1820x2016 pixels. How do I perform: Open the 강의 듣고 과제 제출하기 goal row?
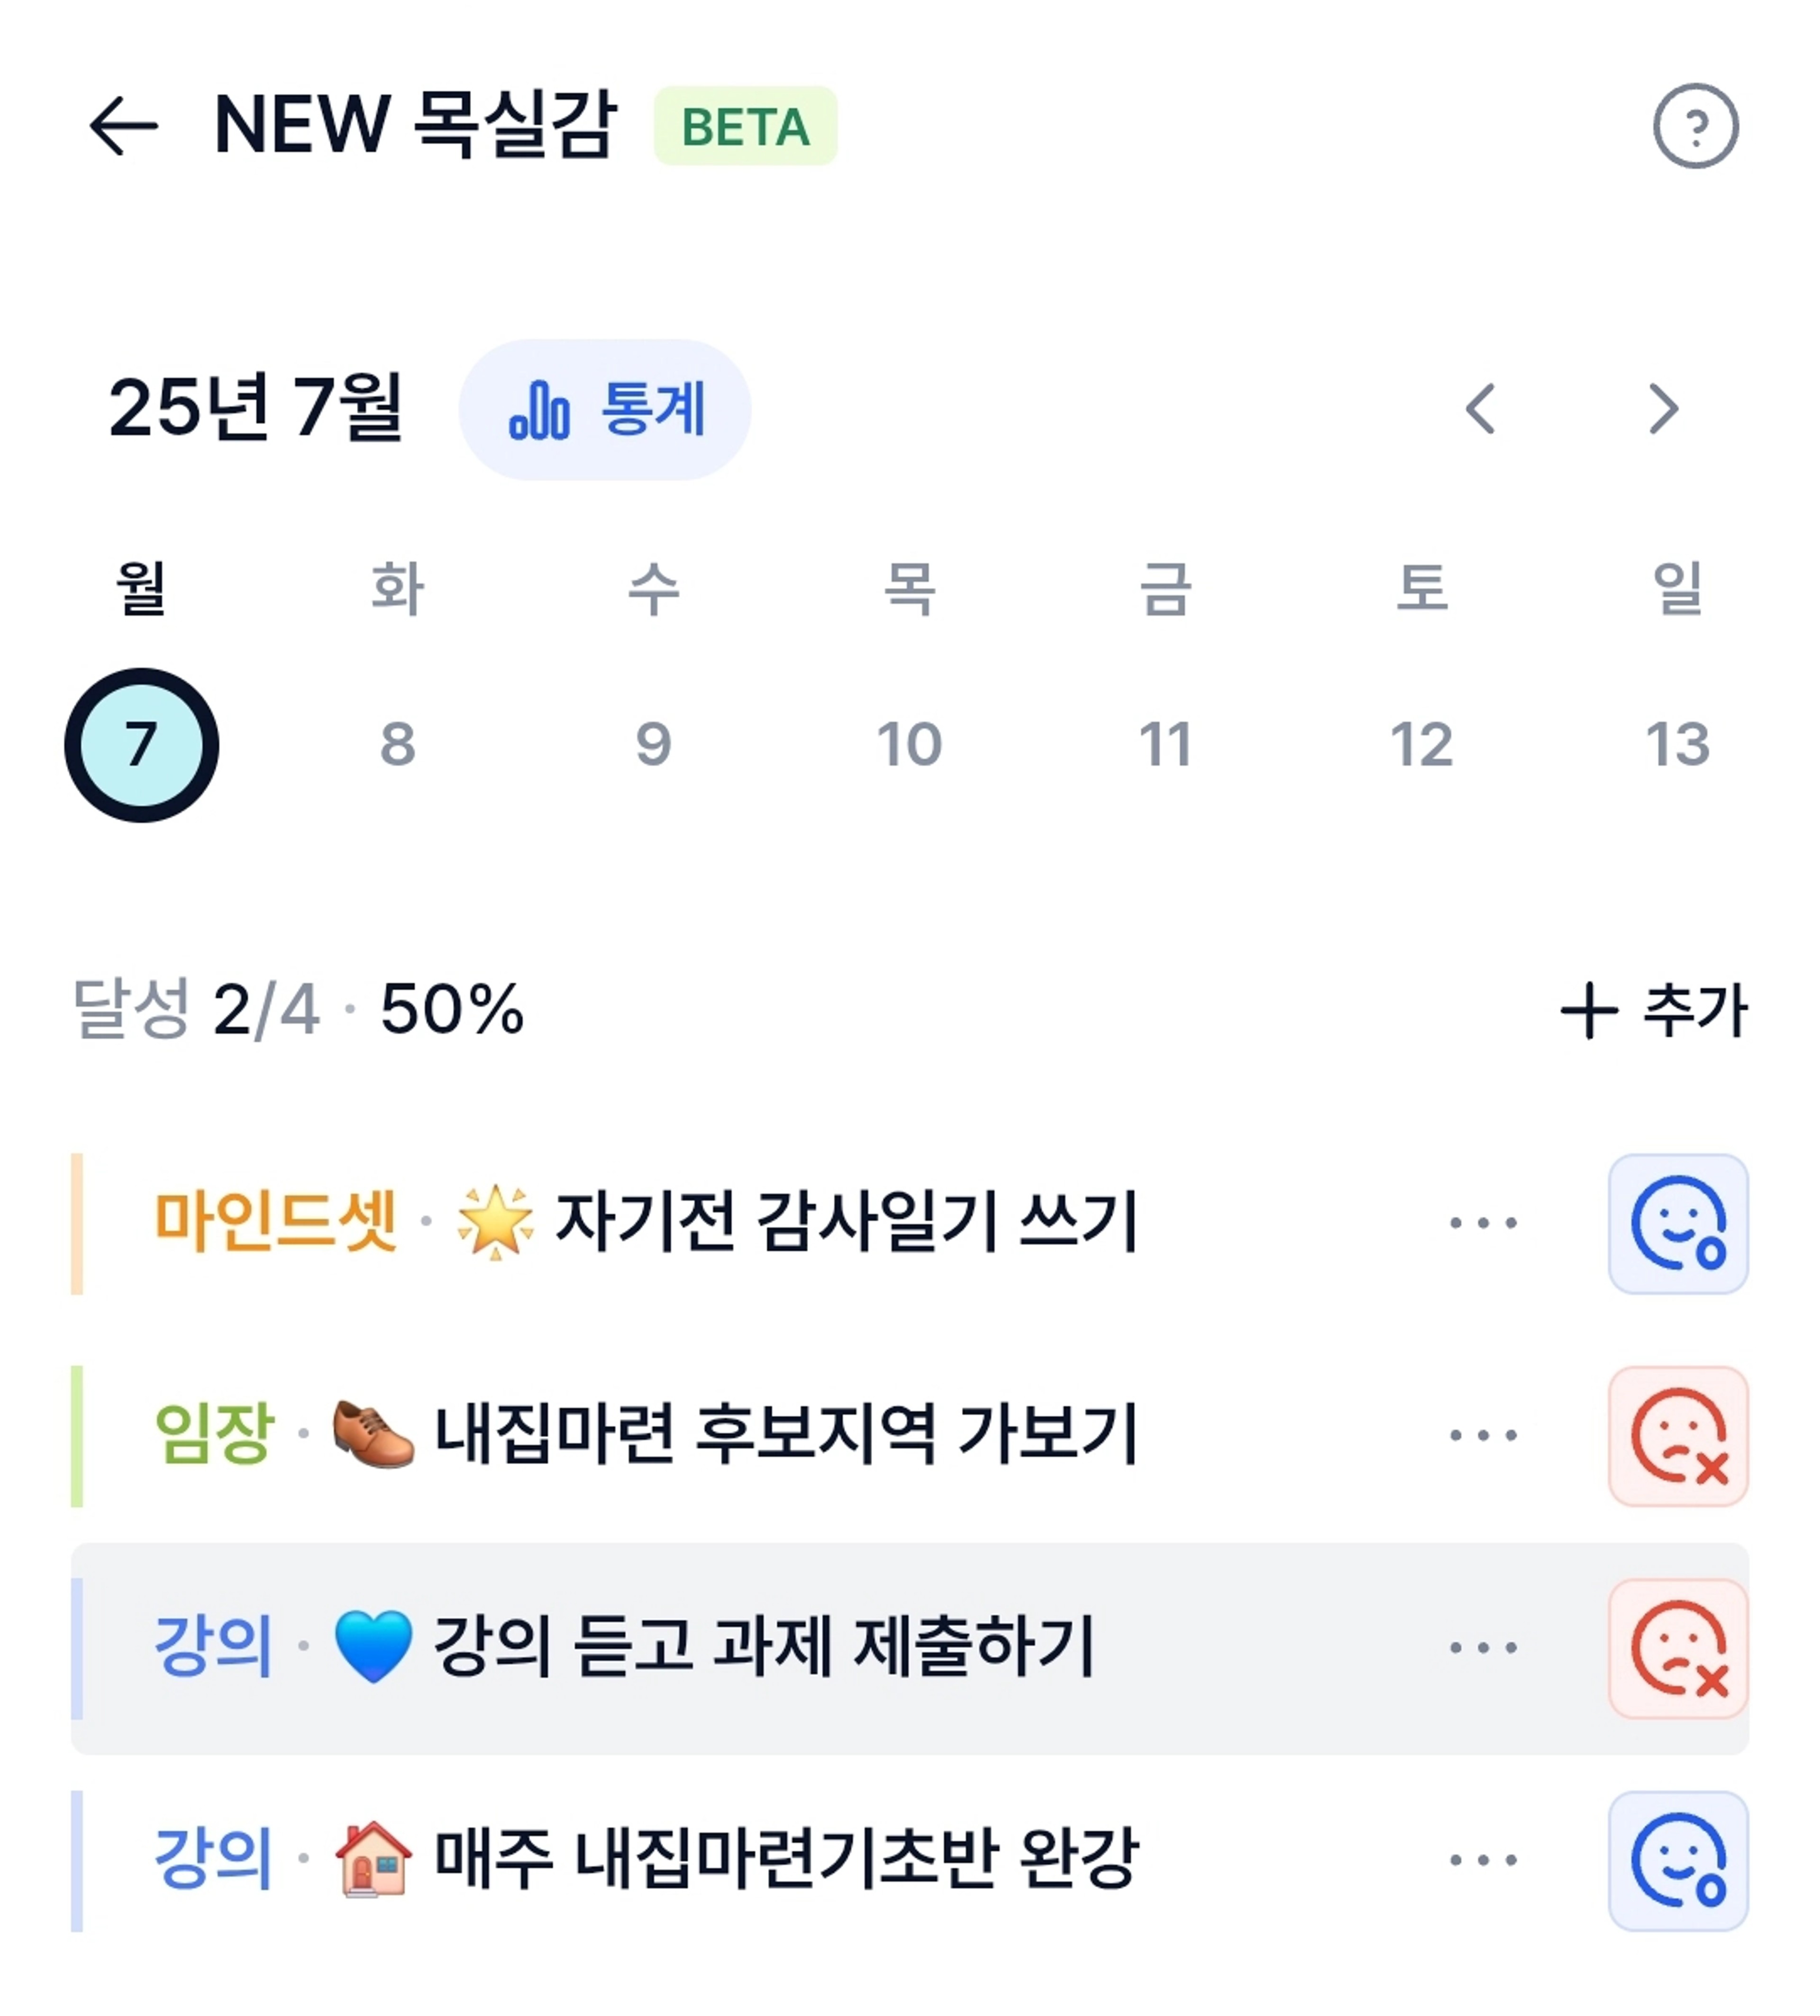click(x=910, y=1648)
